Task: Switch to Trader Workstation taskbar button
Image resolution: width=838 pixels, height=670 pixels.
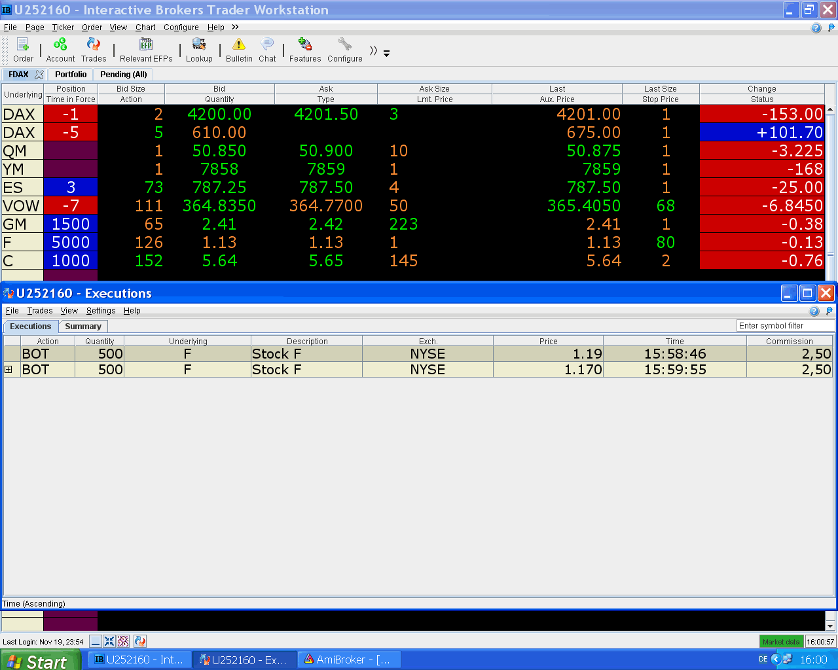Action: coord(139,660)
